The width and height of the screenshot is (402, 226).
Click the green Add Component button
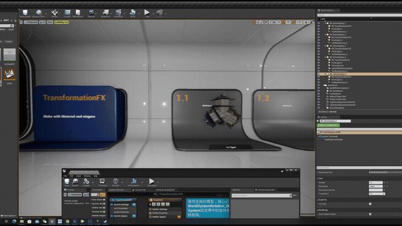329,126
